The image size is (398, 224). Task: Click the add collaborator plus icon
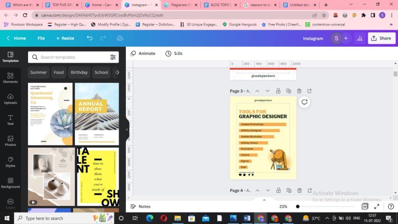[x=346, y=38]
